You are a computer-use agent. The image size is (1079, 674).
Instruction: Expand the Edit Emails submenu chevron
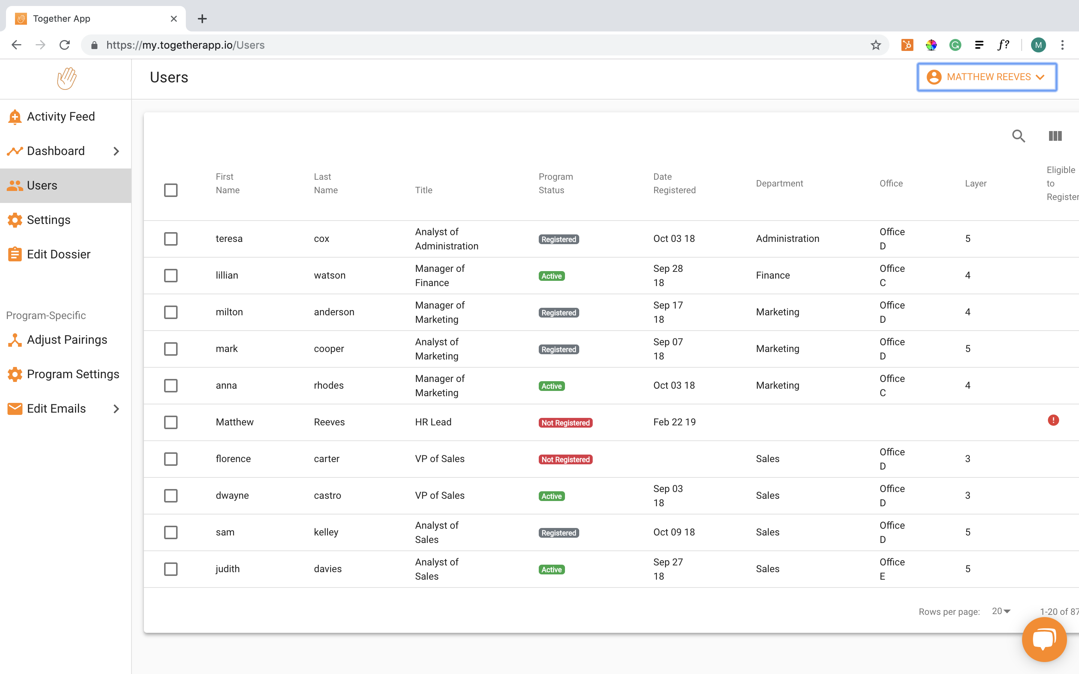click(117, 409)
